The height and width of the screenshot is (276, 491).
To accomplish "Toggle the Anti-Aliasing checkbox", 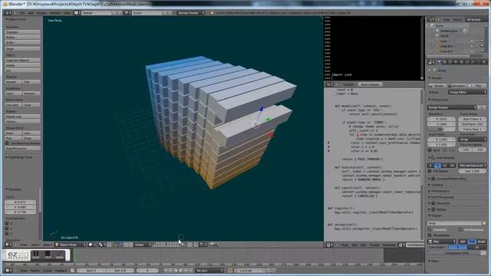I will tap(433, 158).
